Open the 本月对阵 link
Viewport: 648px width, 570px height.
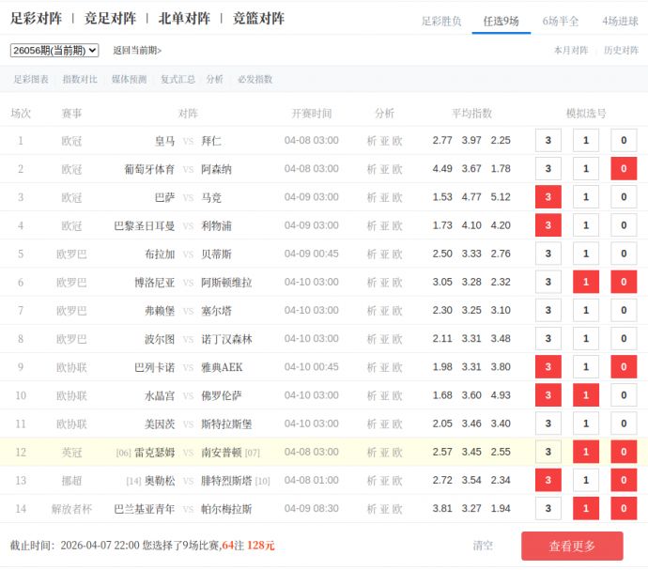click(x=571, y=51)
